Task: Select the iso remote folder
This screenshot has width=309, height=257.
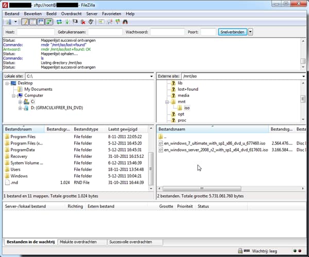Action: (187, 108)
